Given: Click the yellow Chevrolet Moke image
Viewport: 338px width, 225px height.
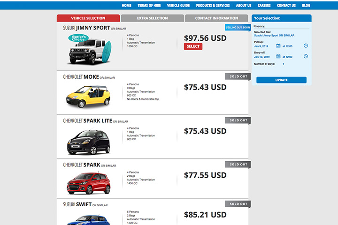Looking at the screenshot, I should (x=88, y=97).
